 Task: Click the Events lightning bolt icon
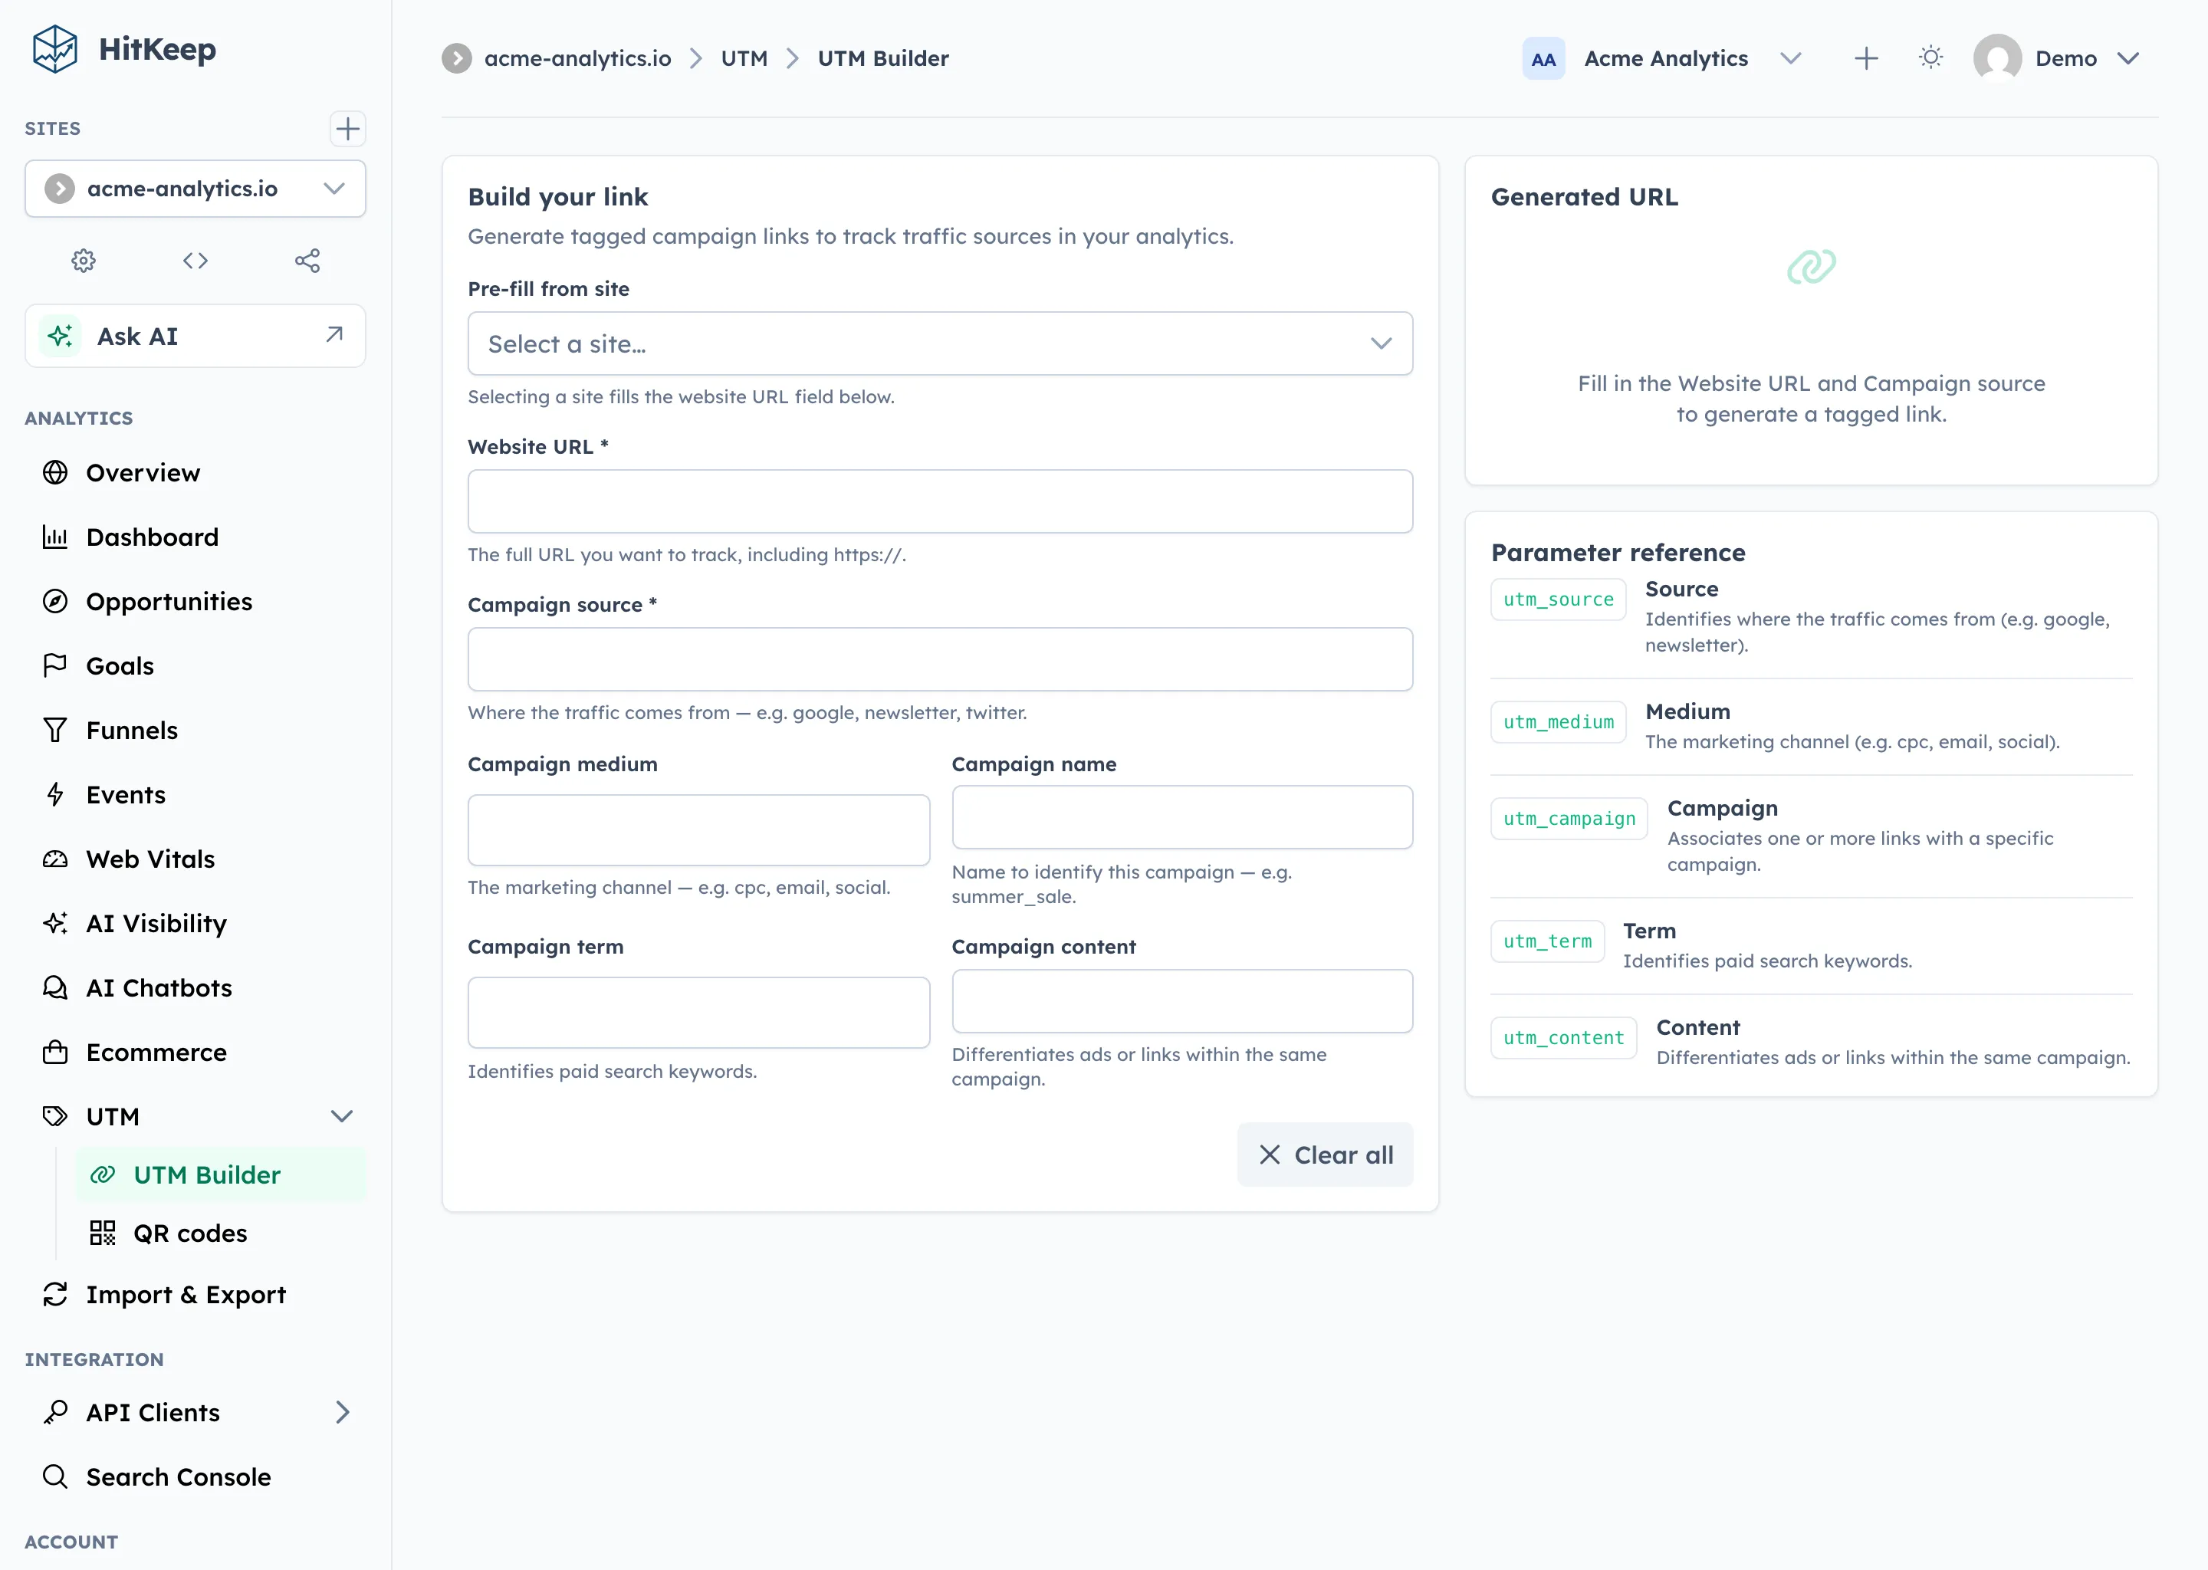55,795
